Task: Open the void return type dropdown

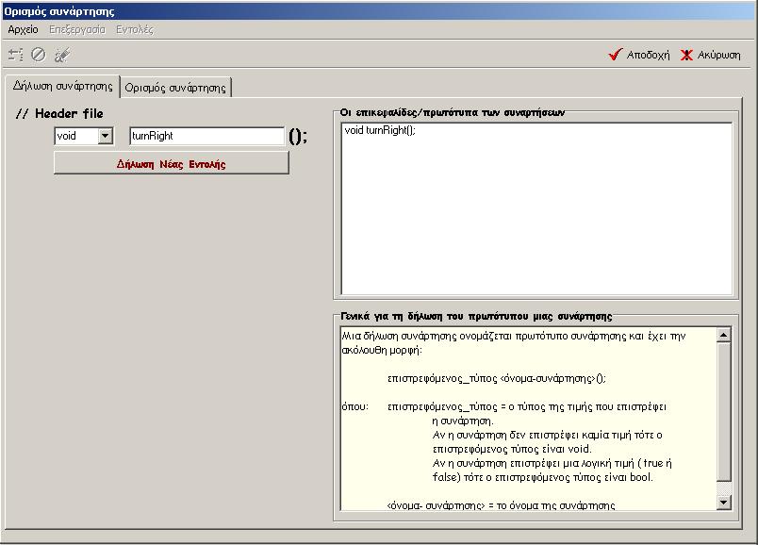Action: click(105, 136)
